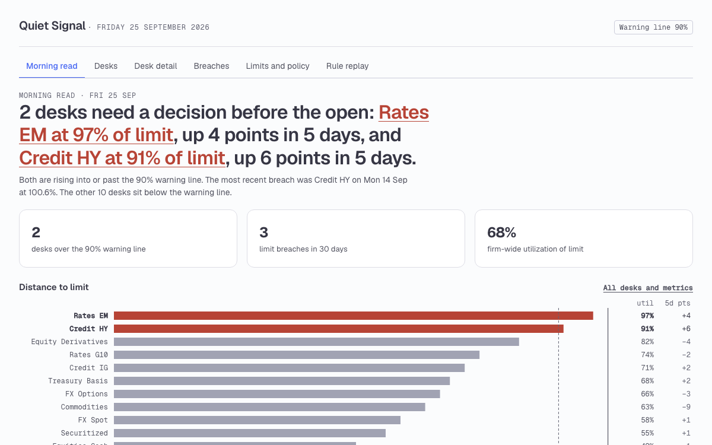Image resolution: width=712 pixels, height=445 pixels.
Task: Follow the Rates EM at 97% headline link
Action: pos(224,123)
